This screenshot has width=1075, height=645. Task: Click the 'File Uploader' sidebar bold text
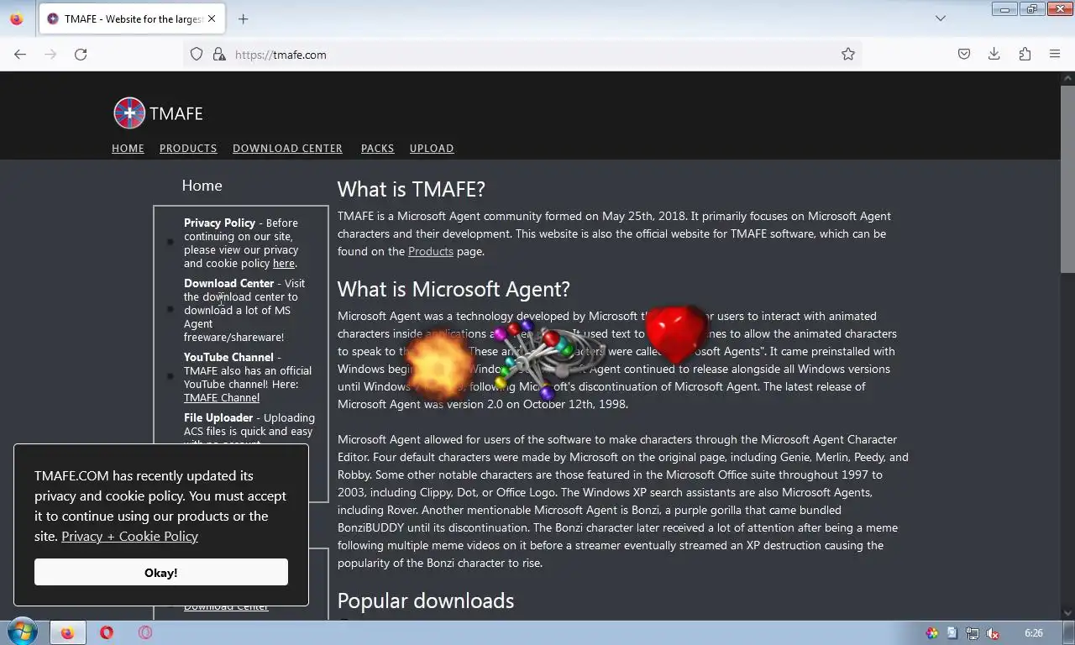(218, 417)
